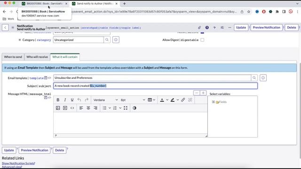Screen dimensions: 301x169
Task: Insert numbered list in message
Action: coord(115,108)
